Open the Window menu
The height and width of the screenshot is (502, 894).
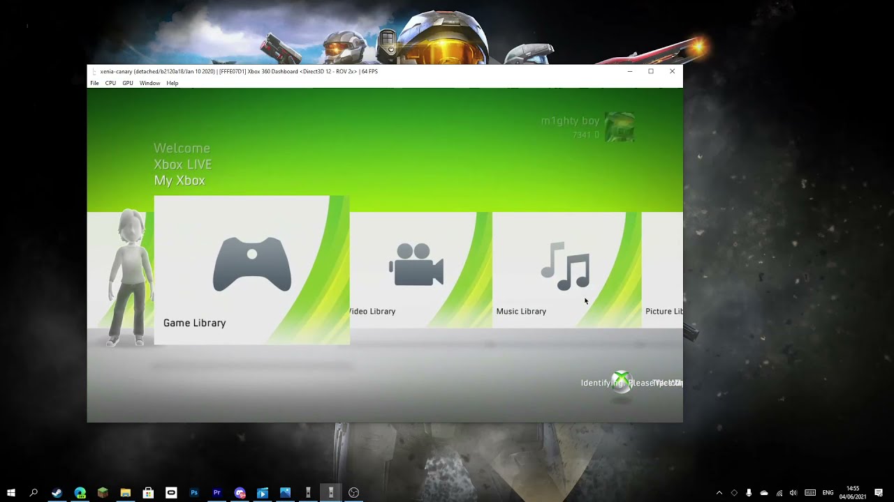point(149,83)
